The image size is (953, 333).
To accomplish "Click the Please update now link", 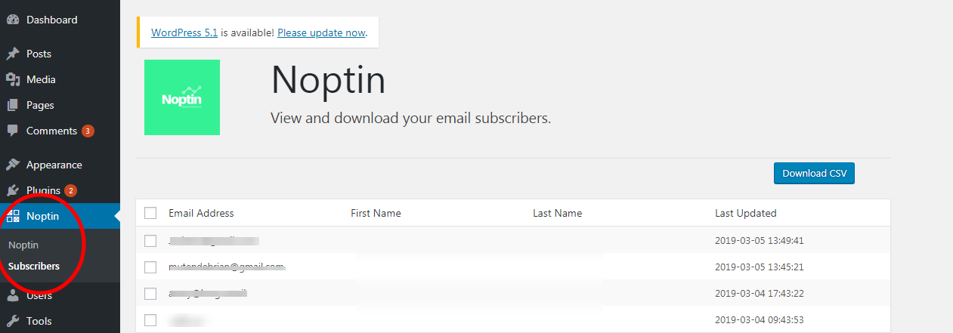I will [321, 33].
